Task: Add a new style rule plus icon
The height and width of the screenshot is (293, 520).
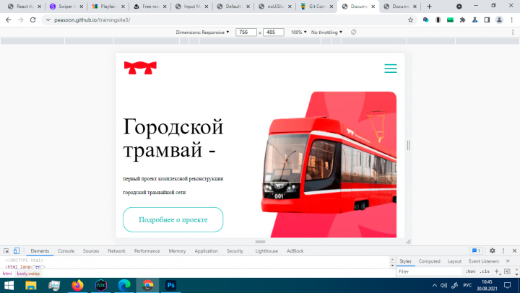Action: click(497, 271)
